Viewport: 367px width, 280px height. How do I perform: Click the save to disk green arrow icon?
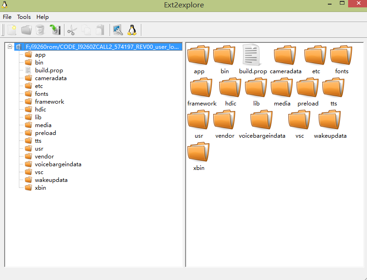(55, 30)
